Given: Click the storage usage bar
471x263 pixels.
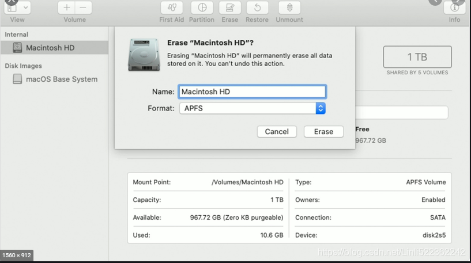Looking at the screenshot, I should click(402, 112).
